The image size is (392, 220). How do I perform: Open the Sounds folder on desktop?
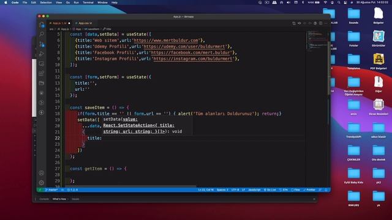point(353,16)
